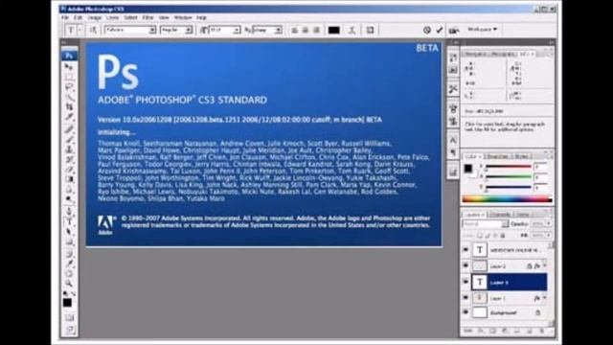
Task: Hide the top text layer with its eye icon
Action: [465, 249]
